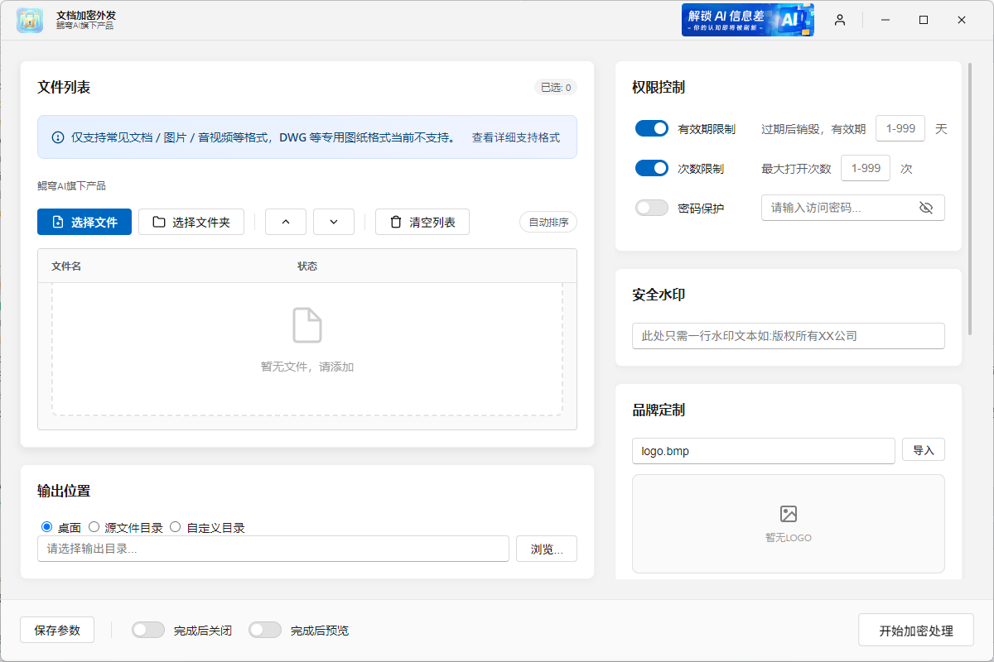Disable the 有效期限制 toggle
Viewport: 994px width, 662px height.
pos(653,128)
